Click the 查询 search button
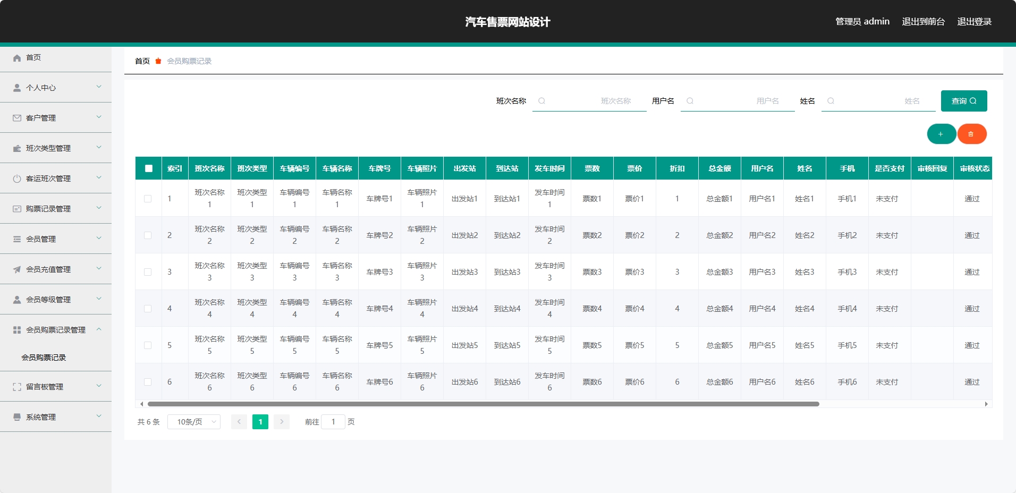The image size is (1016, 493). (x=963, y=100)
